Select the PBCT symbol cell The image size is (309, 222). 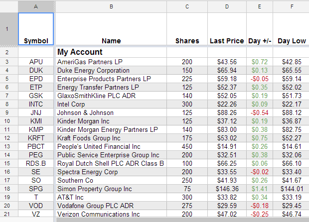(x=36, y=146)
